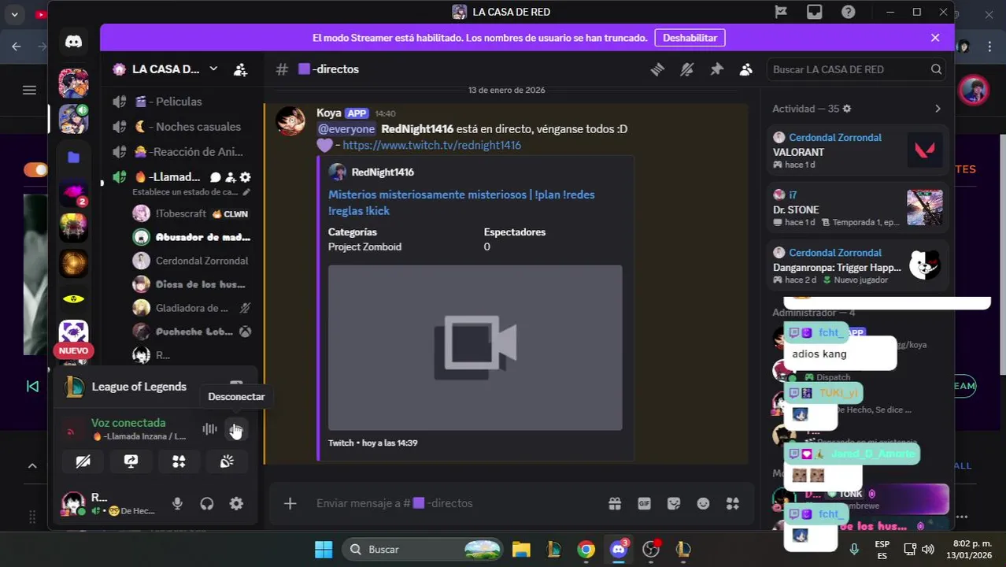Join the Noches casuales voice channel
The image size is (1006, 567).
click(x=183, y=127)
